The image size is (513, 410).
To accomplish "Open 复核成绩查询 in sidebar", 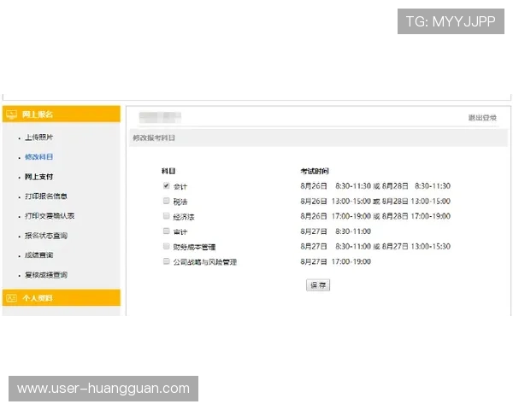I will click(46, 275).
